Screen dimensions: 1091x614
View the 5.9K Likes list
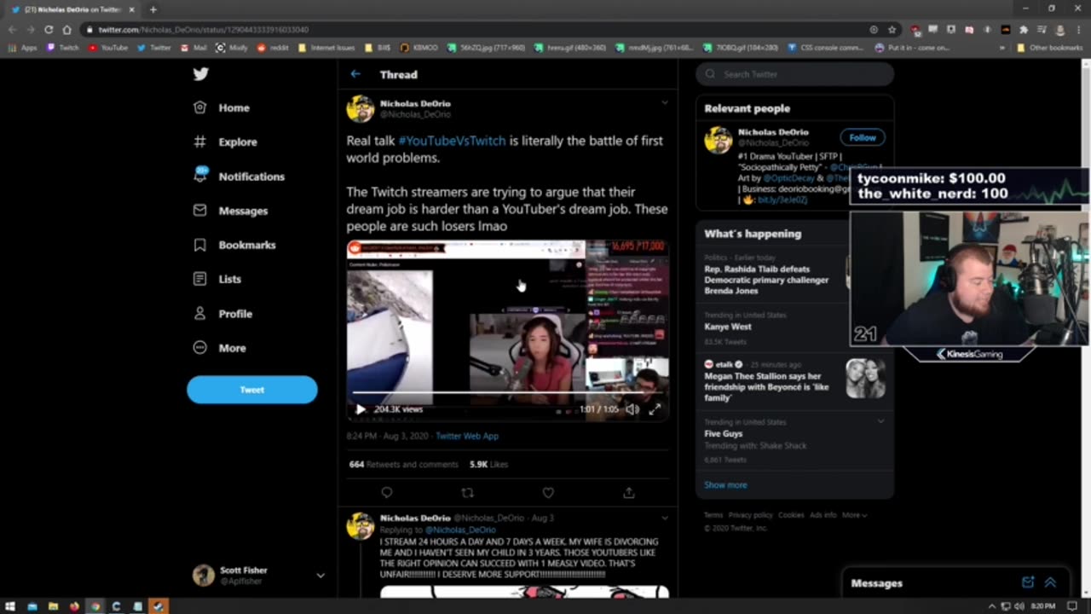(488, 465)
